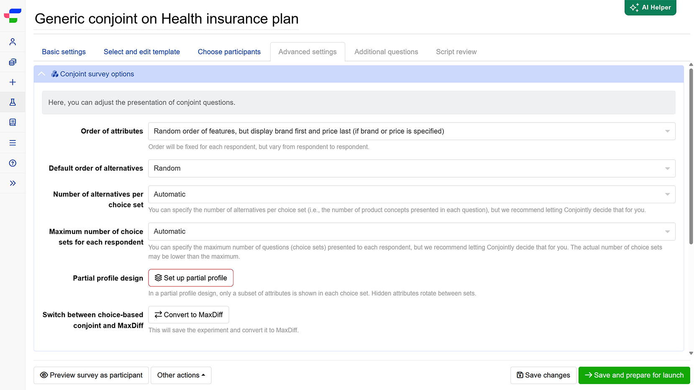Click Preview survey as participant button

(x=91, y=375)
